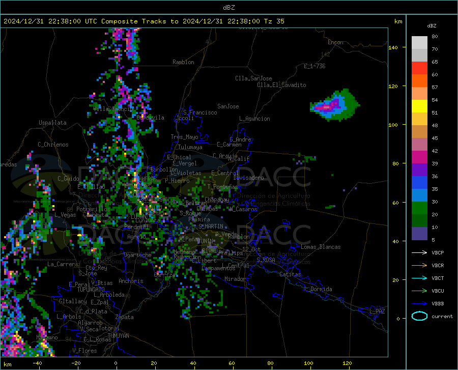458x370 pixels.
Task: Click the 'Tres_Mayo' map label
Action: tap(184, 137)
